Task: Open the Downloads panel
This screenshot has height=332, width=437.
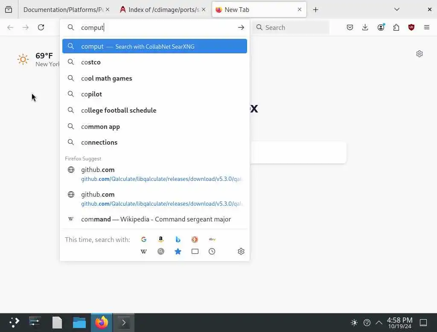Action: point(365,27)
